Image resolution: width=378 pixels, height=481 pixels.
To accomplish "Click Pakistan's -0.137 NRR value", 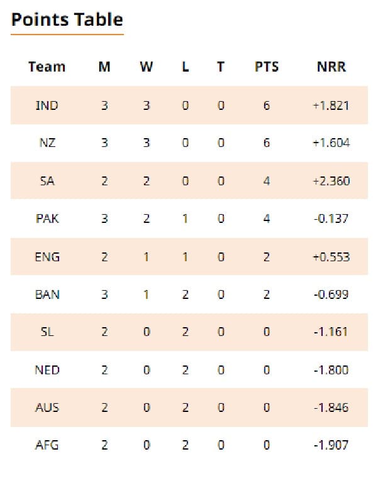I will pos(331,219).
